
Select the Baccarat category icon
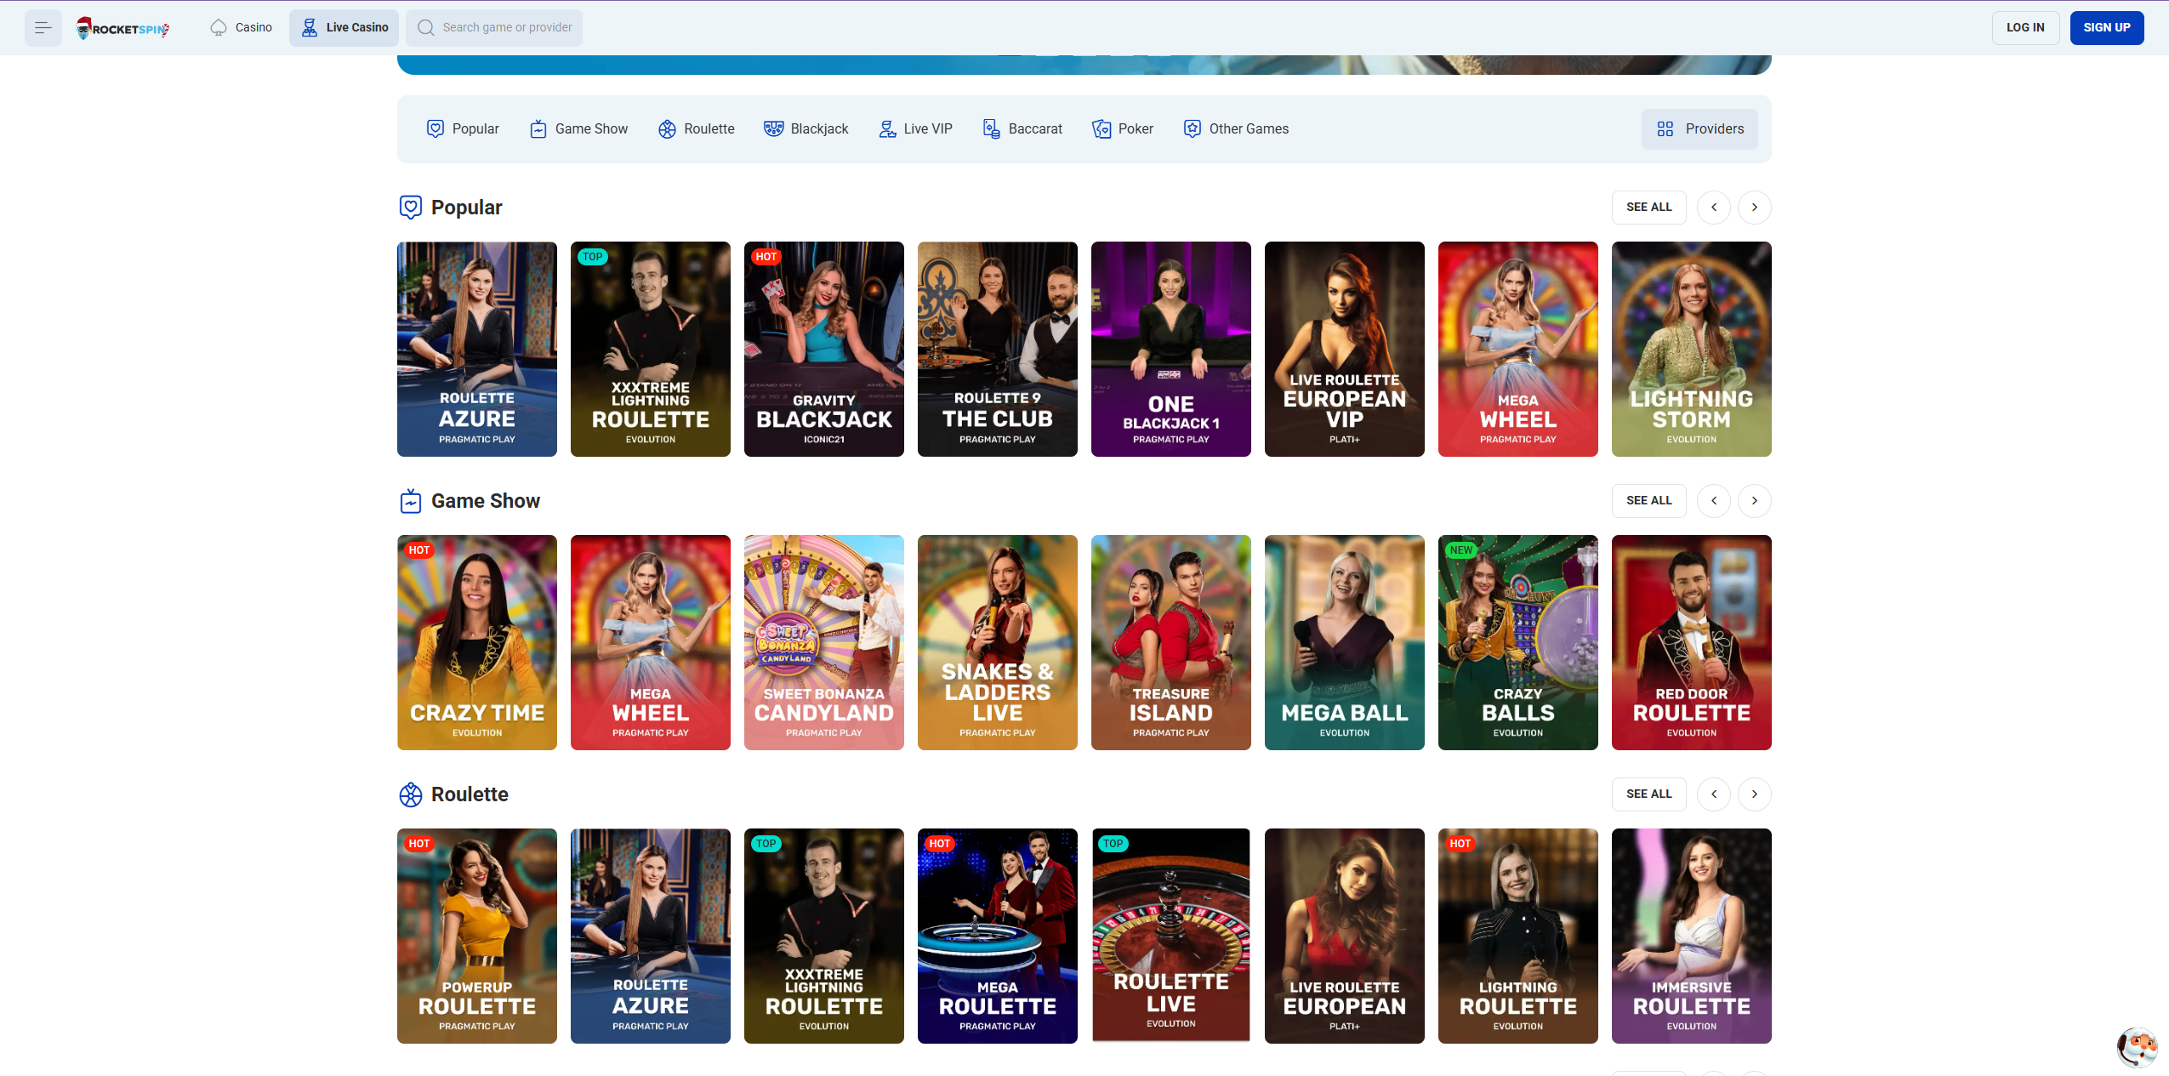pos(991,128)
